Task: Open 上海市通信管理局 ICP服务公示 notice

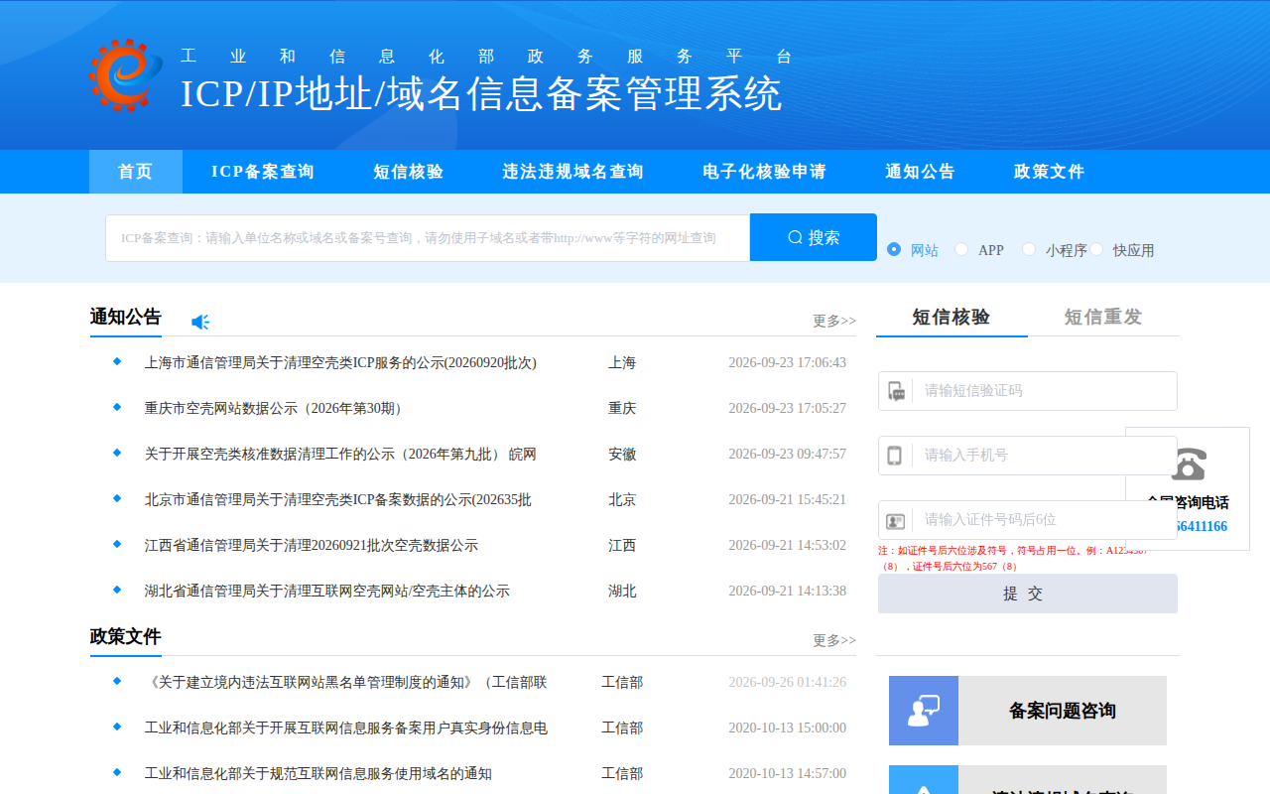Action: [x=340, y=363]
